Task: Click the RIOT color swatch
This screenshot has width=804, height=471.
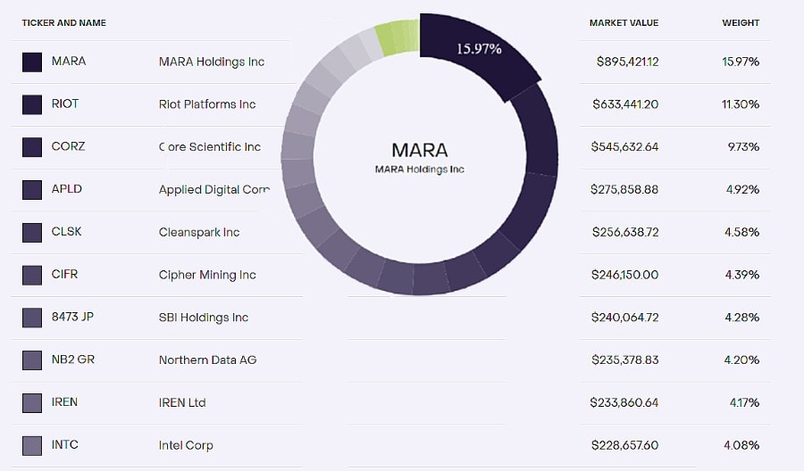Action: tap(32, 104)
